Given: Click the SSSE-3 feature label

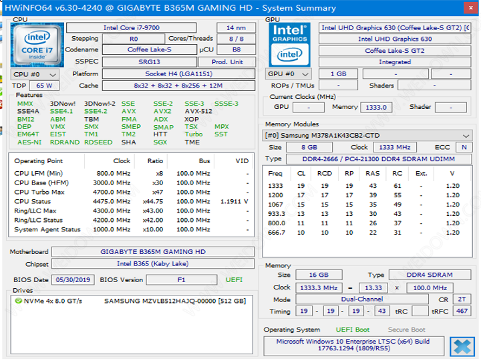Looking at the screenshot, I should [226, 104].
